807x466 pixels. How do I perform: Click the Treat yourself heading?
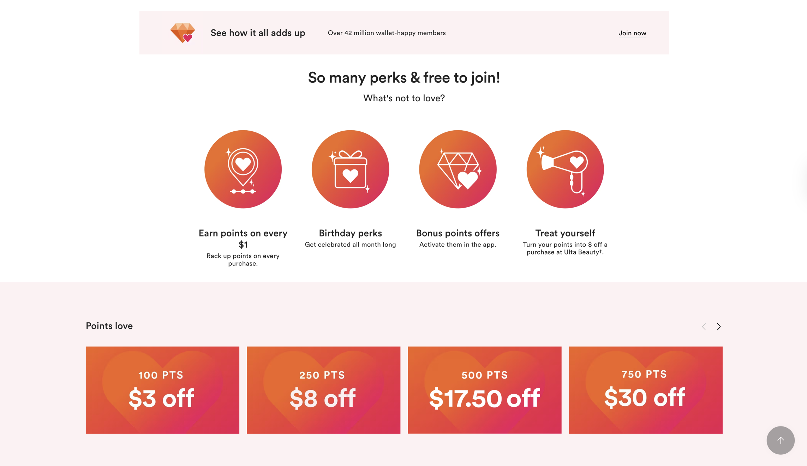(565, 233)
